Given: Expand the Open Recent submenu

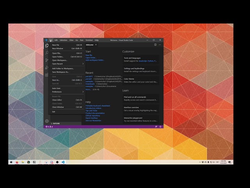Looking at the screenshot, I should coord(67,64).
